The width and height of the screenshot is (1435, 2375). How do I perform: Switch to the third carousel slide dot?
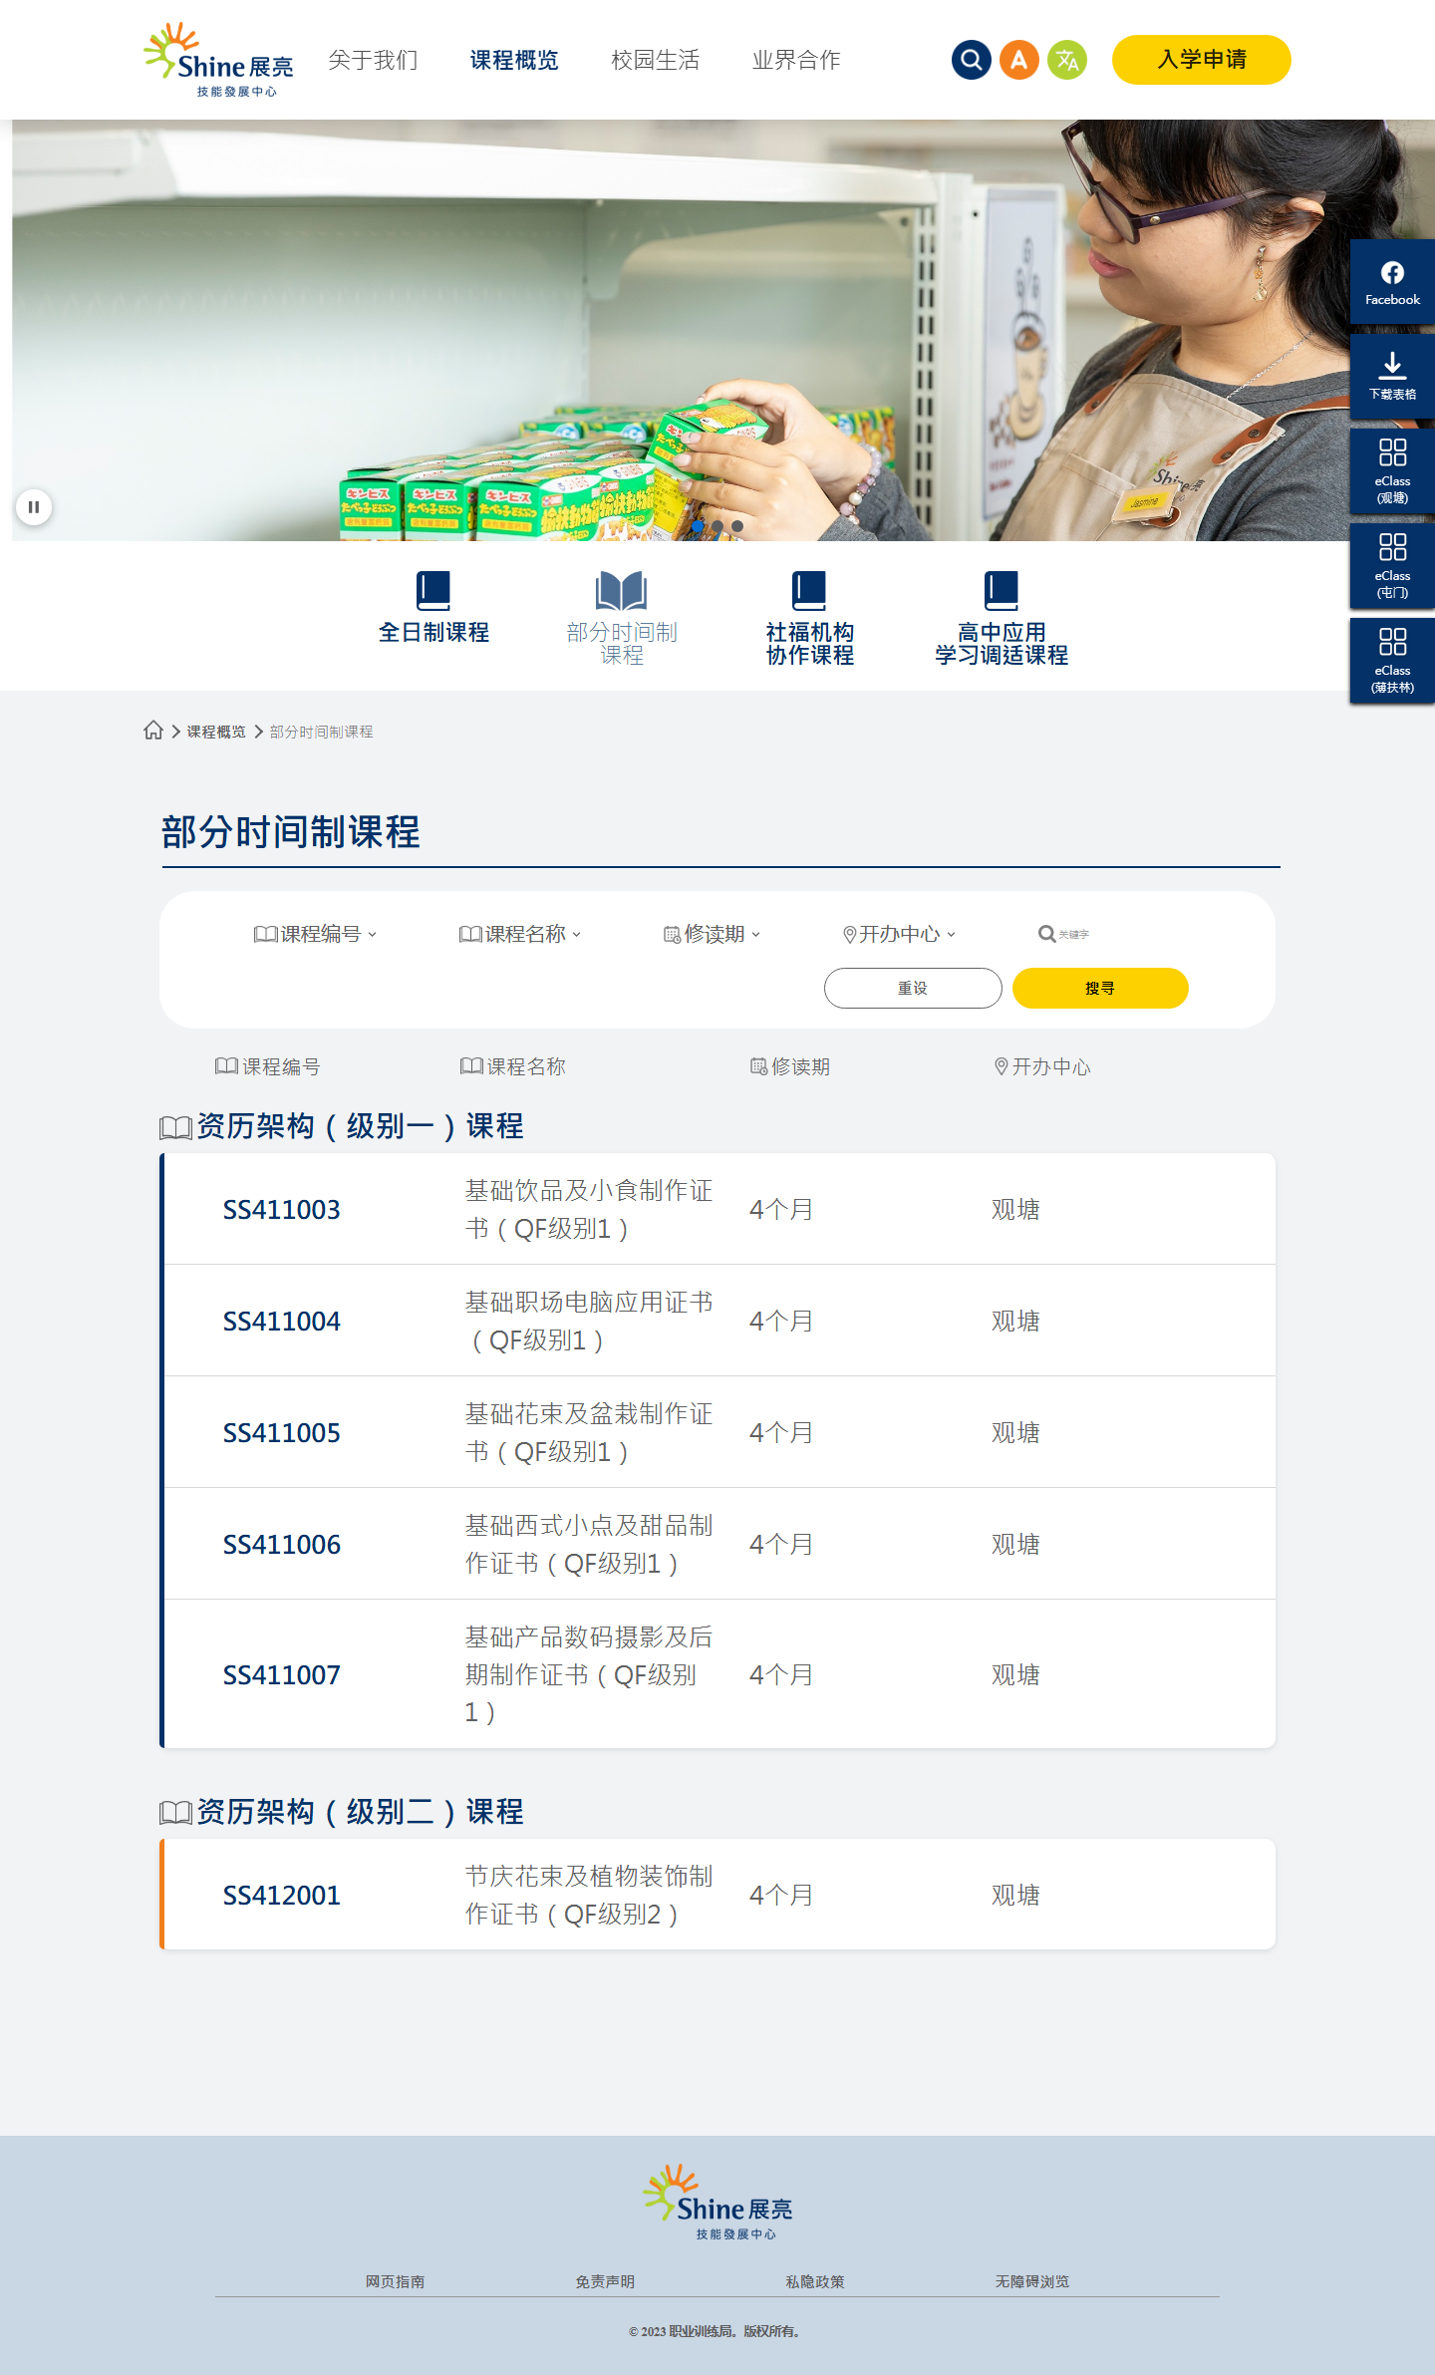click(737, 526)
